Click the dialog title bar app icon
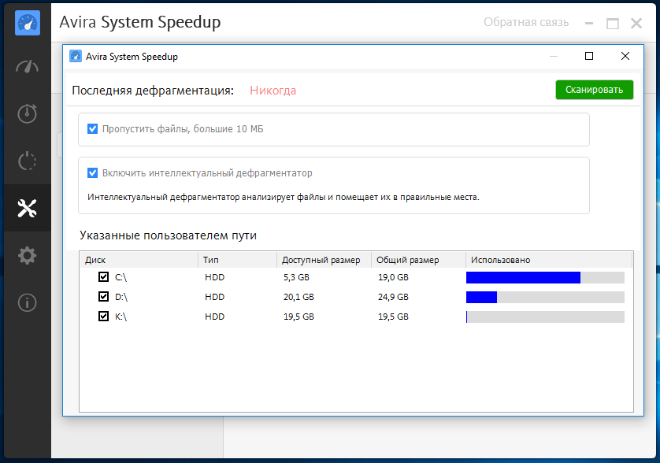This screenshot has height=463, width=660. pyautogui.click(x=76, y=56)
